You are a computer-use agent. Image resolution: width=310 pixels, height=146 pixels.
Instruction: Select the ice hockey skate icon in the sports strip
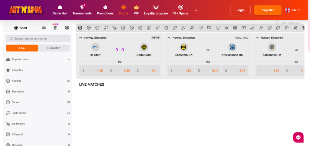(x=114, y=28)
